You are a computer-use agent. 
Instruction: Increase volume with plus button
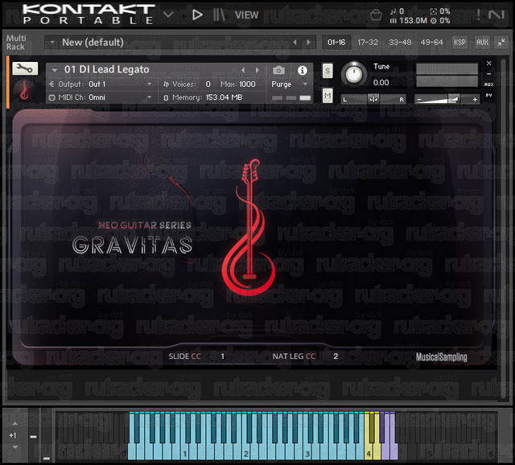(x=475, y=99)
